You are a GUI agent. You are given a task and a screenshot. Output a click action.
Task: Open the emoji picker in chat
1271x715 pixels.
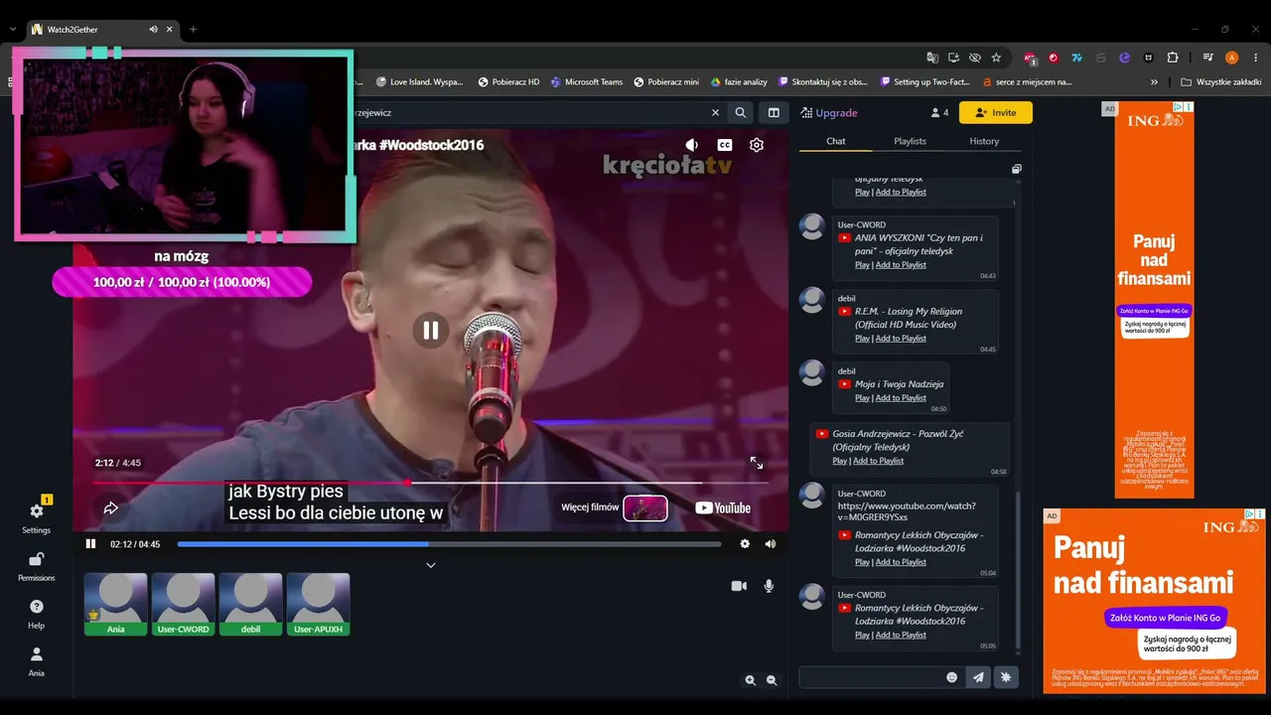click(952, 677)
